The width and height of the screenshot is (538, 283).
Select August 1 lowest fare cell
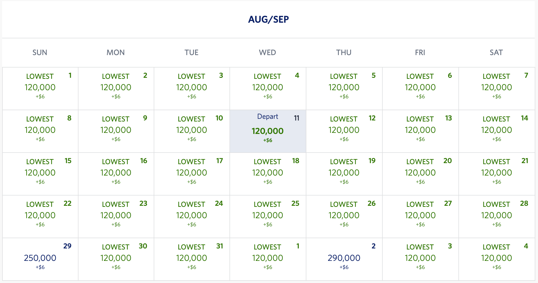pos(40,88)
